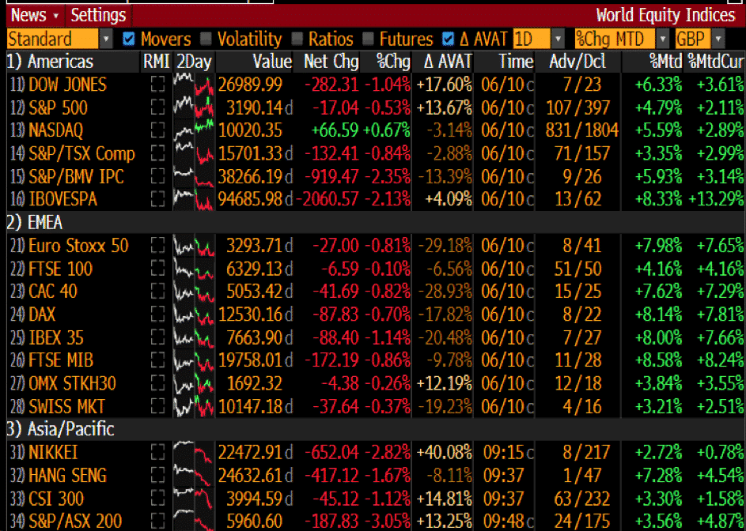The image size is (746, 531).
Task: Open the Settings menu
Action: (98, 15)
